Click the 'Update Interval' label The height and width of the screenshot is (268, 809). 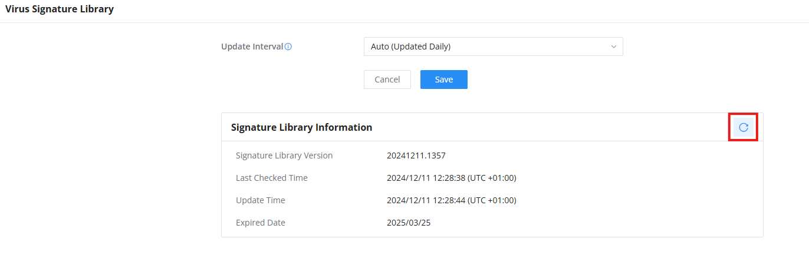pos(252,47)
